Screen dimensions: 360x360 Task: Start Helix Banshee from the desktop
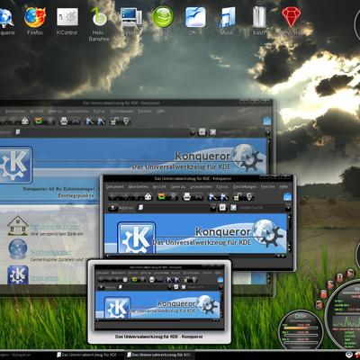[99, 17]
